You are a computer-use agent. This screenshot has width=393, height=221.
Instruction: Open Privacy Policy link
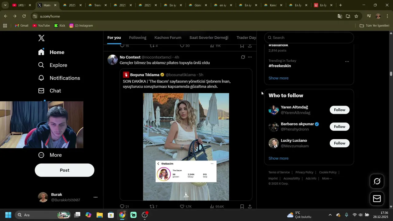[304, 173]
